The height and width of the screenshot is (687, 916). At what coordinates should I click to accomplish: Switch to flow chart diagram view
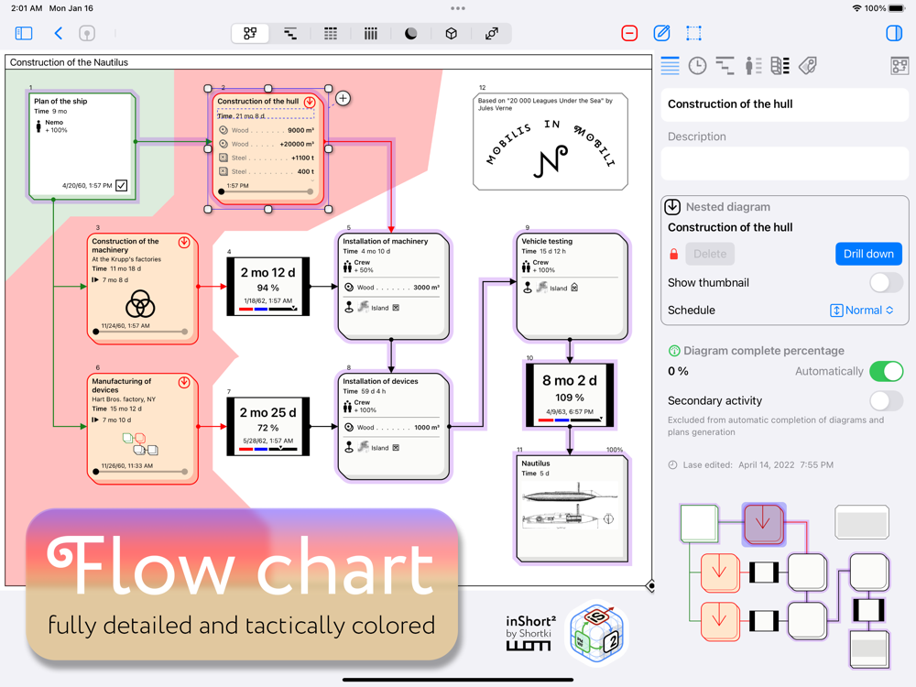pyautogui.click(x=250, y=33)
